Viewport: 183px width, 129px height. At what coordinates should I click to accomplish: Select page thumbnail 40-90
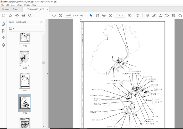(x=25, y=58)
